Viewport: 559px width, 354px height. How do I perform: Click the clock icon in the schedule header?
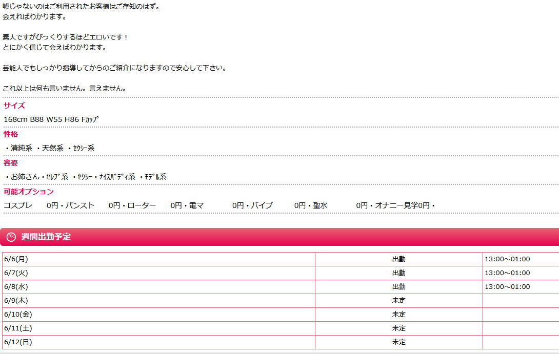click(11, 237)
